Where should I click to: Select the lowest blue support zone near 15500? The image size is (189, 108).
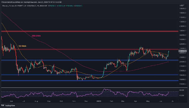coord(90,81)
